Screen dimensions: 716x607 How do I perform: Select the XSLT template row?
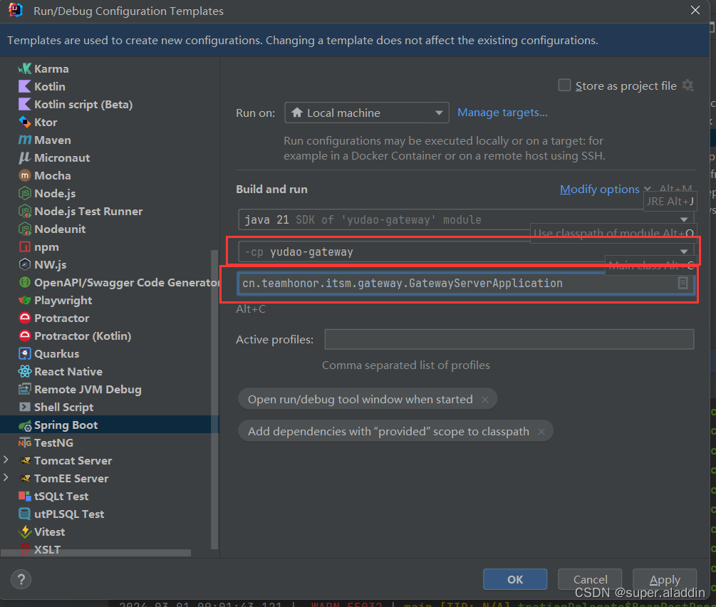point(110,549)
